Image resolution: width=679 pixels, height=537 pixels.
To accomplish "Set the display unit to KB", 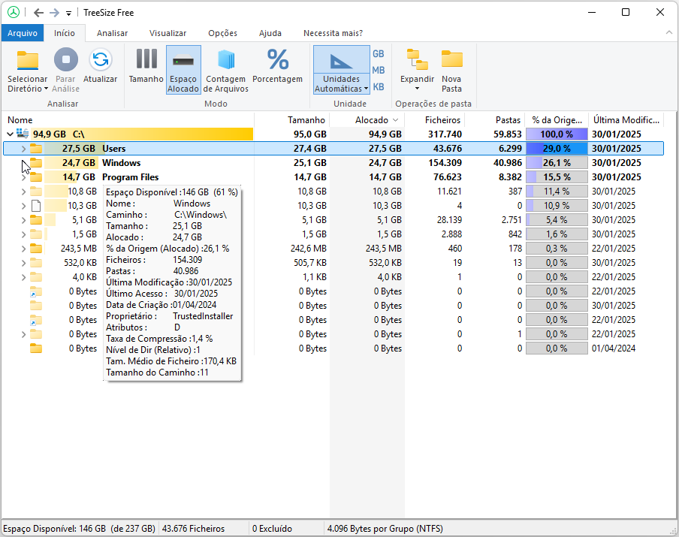I will (379, 86).
